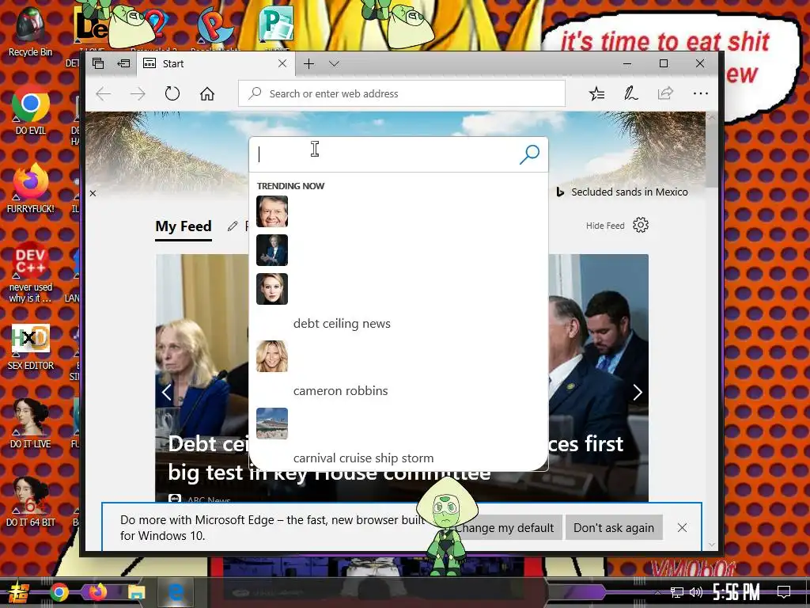810x608 pixels.
Task: Open volume control in system tray
Action: 696,592
